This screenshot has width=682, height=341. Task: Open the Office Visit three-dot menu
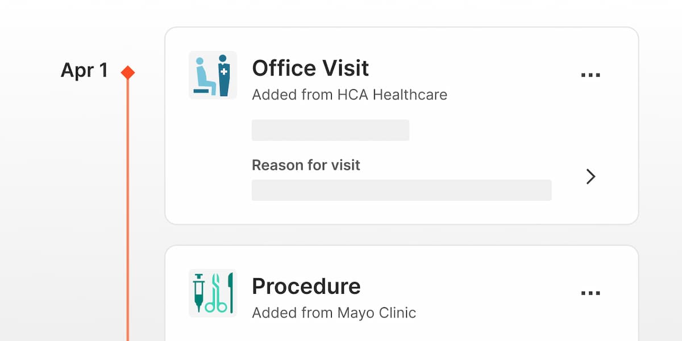click(590, 75)
